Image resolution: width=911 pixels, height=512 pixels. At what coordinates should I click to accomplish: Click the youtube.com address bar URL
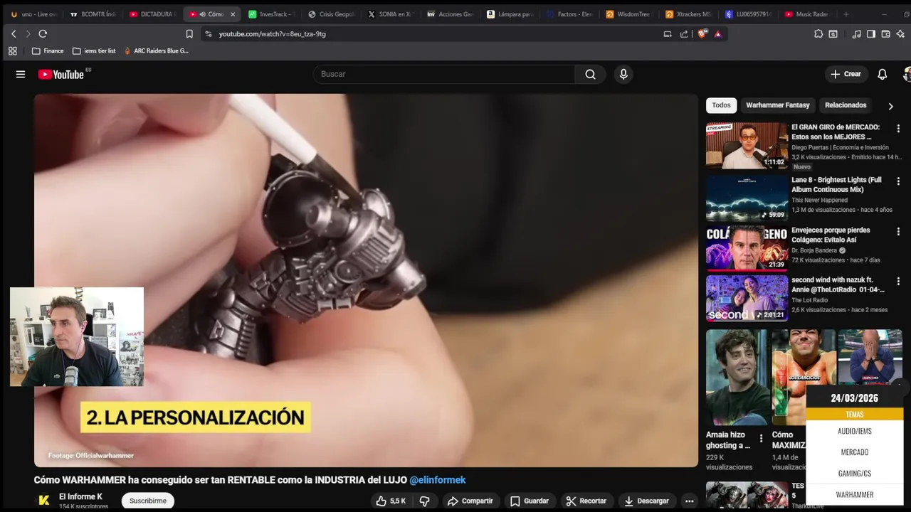click(x=272, y=33)
